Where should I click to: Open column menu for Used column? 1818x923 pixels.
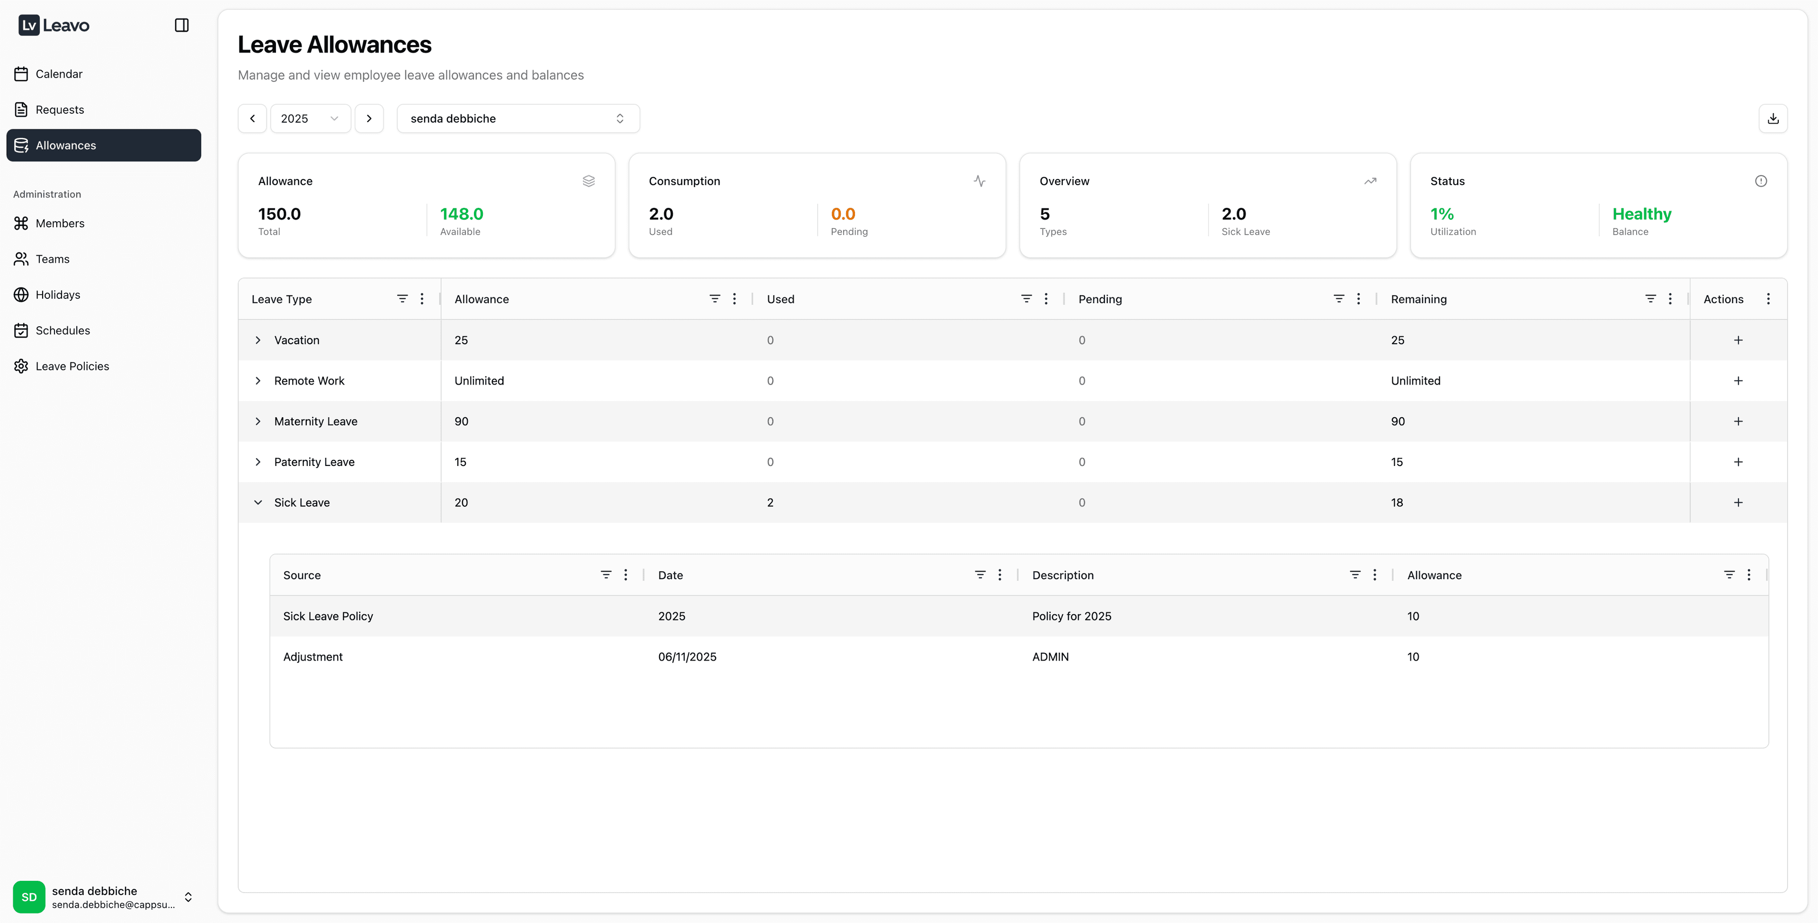click(1046, 299)
